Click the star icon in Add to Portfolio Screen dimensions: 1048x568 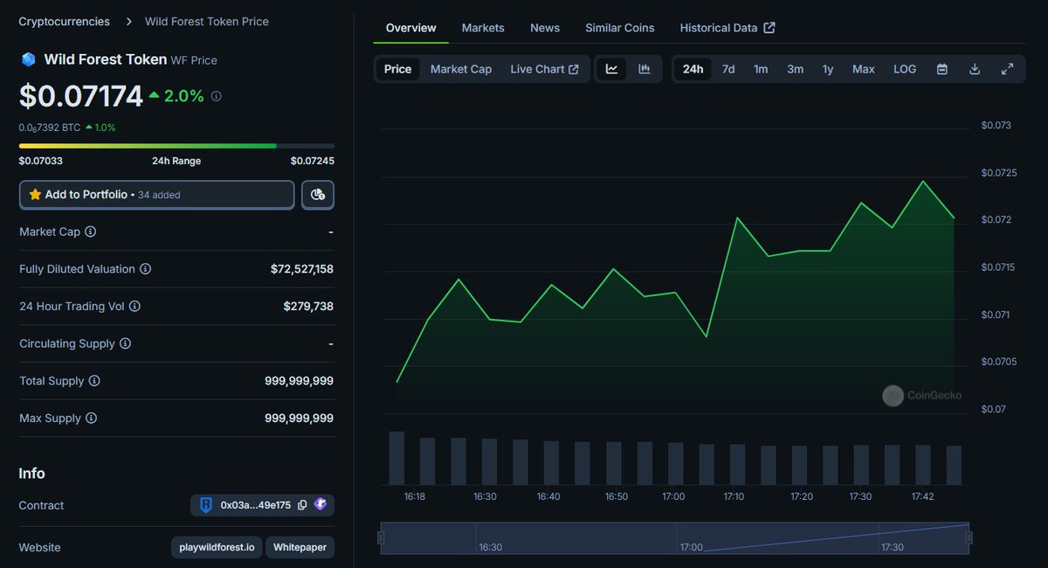pyautogui.click(x=35, y=195)
